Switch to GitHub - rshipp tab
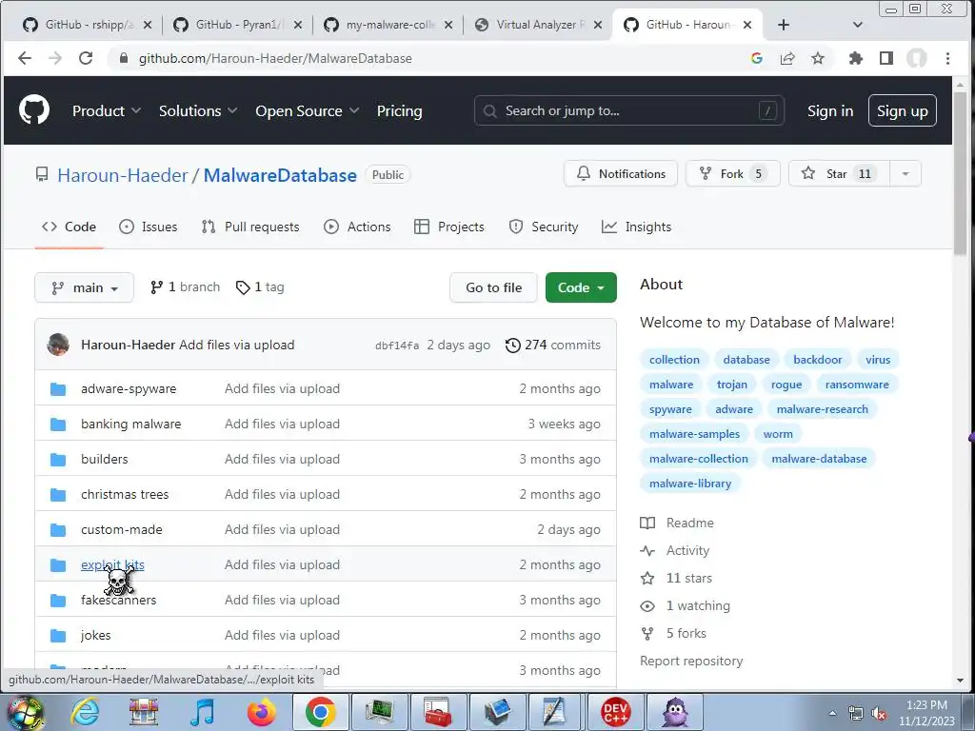 (x=88, y=25)
